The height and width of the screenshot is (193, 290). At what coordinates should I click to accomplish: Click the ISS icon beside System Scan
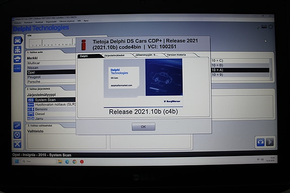(31, 100)
